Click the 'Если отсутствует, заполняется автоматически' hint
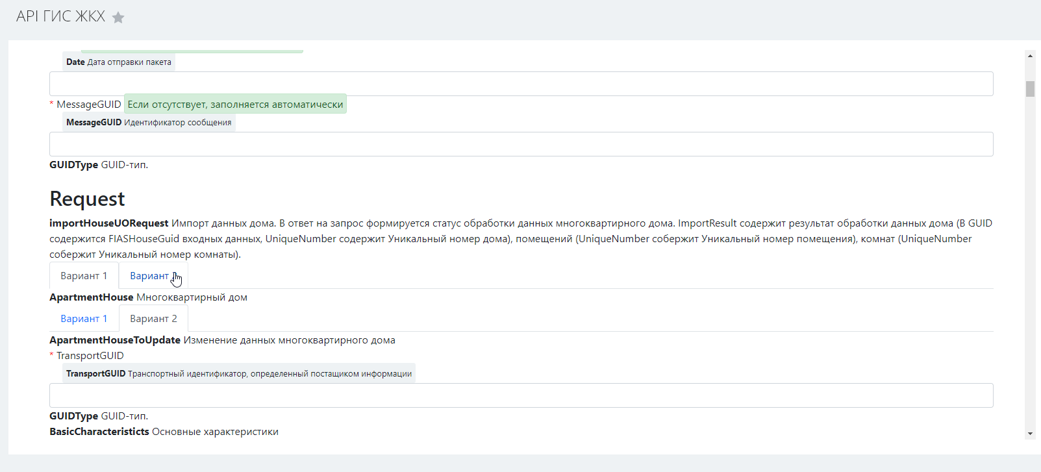 pos(235,104)
